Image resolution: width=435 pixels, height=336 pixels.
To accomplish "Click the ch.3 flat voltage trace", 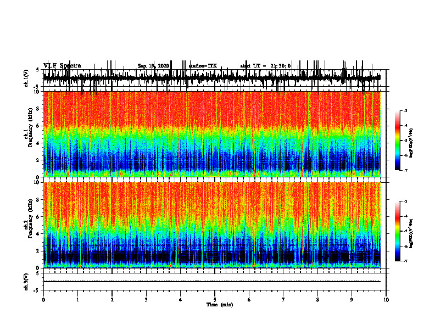I will click(211, 282).
